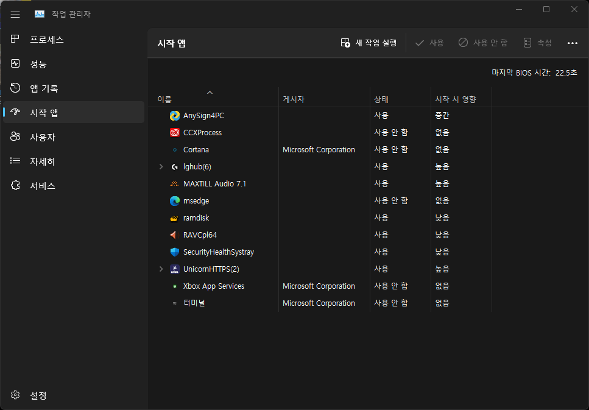The width and height of the screenshot is (589, 410).
Task: Switch to the 서비스 tab
Action: (74, 186)
